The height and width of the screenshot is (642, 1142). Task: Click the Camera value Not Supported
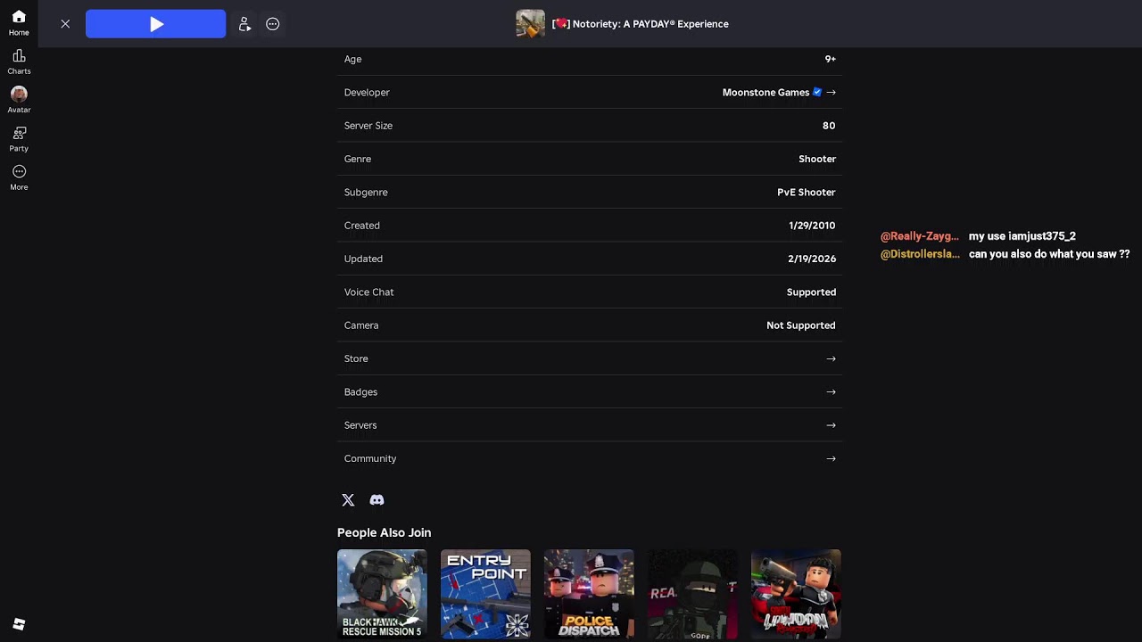pyautogui.click(x=801, y=325)
